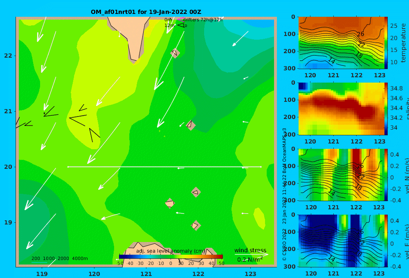Click the plot title OM_af01nrt01 for 19-Jan-2022 00Z
The width and height of the screenshot is (409, 278).
[146, 12]
